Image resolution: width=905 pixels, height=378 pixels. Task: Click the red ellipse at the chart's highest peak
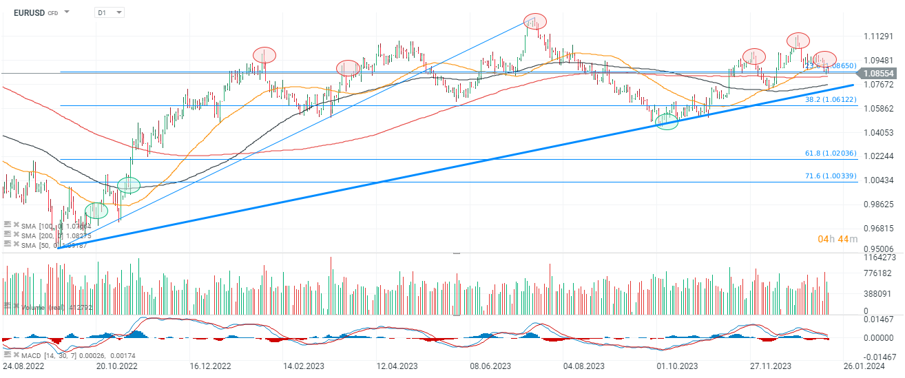[535, 21]
